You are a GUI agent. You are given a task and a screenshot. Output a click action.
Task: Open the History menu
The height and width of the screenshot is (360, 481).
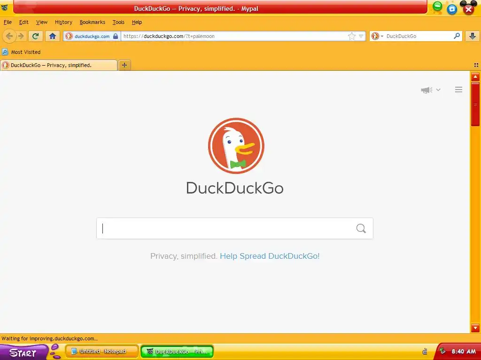(63, 22)
